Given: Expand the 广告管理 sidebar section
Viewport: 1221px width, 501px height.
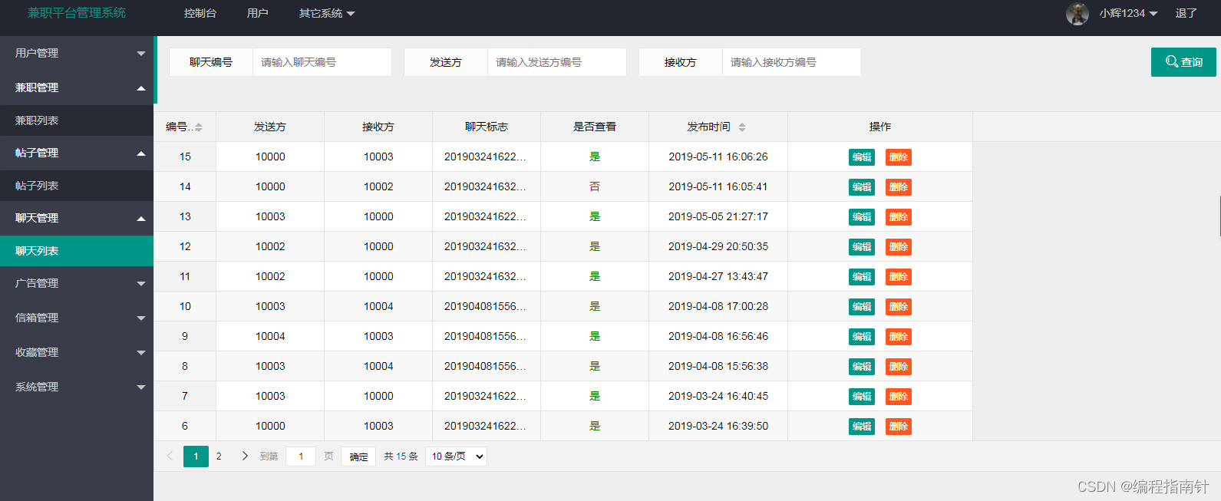Looking at the screenshot, I should coord(77,283).
